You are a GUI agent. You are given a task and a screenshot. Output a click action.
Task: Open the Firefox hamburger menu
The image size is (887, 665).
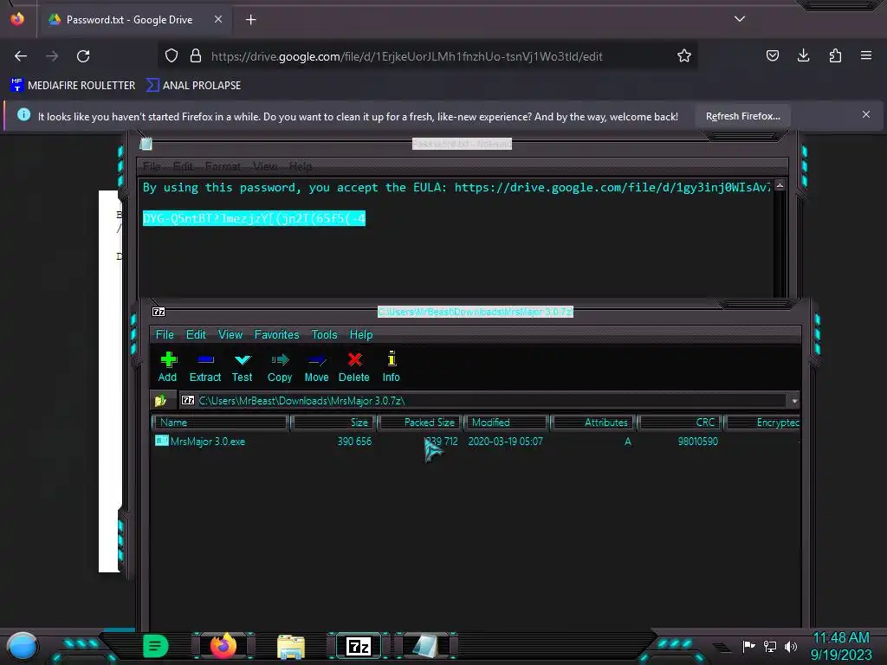click(x=866, y=55)
